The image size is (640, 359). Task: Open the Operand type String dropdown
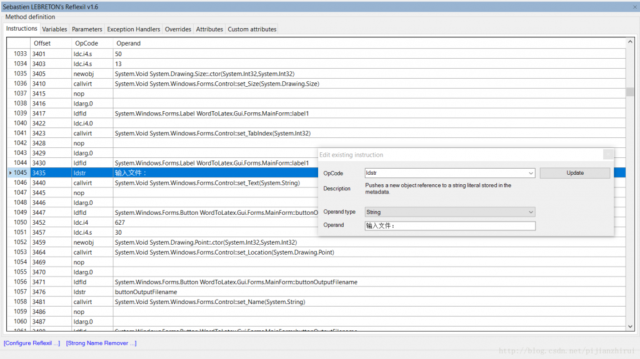(x=531, y=212)
